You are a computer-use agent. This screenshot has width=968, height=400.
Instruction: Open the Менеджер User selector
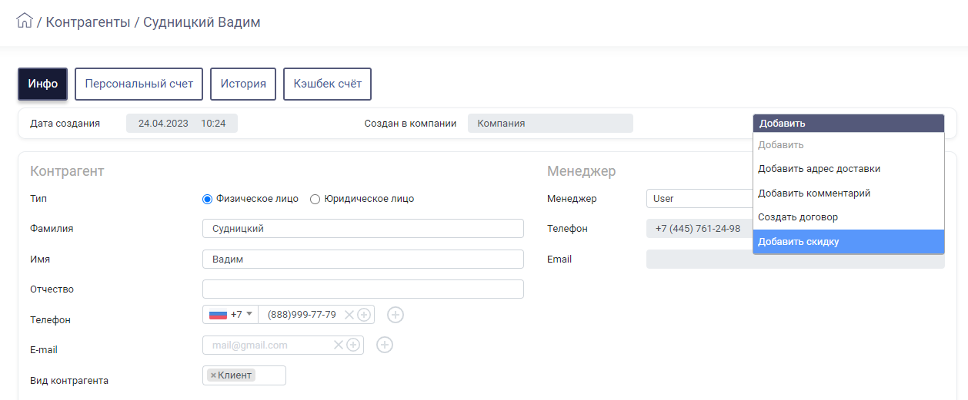pos(699,199)
